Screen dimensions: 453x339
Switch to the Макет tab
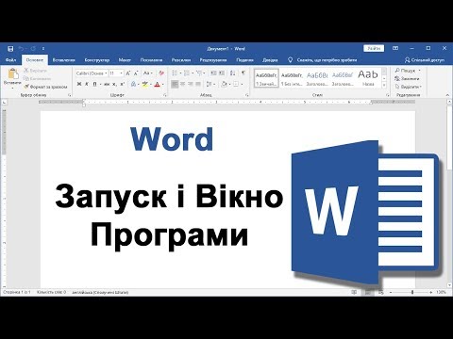(x=125, y=59)
